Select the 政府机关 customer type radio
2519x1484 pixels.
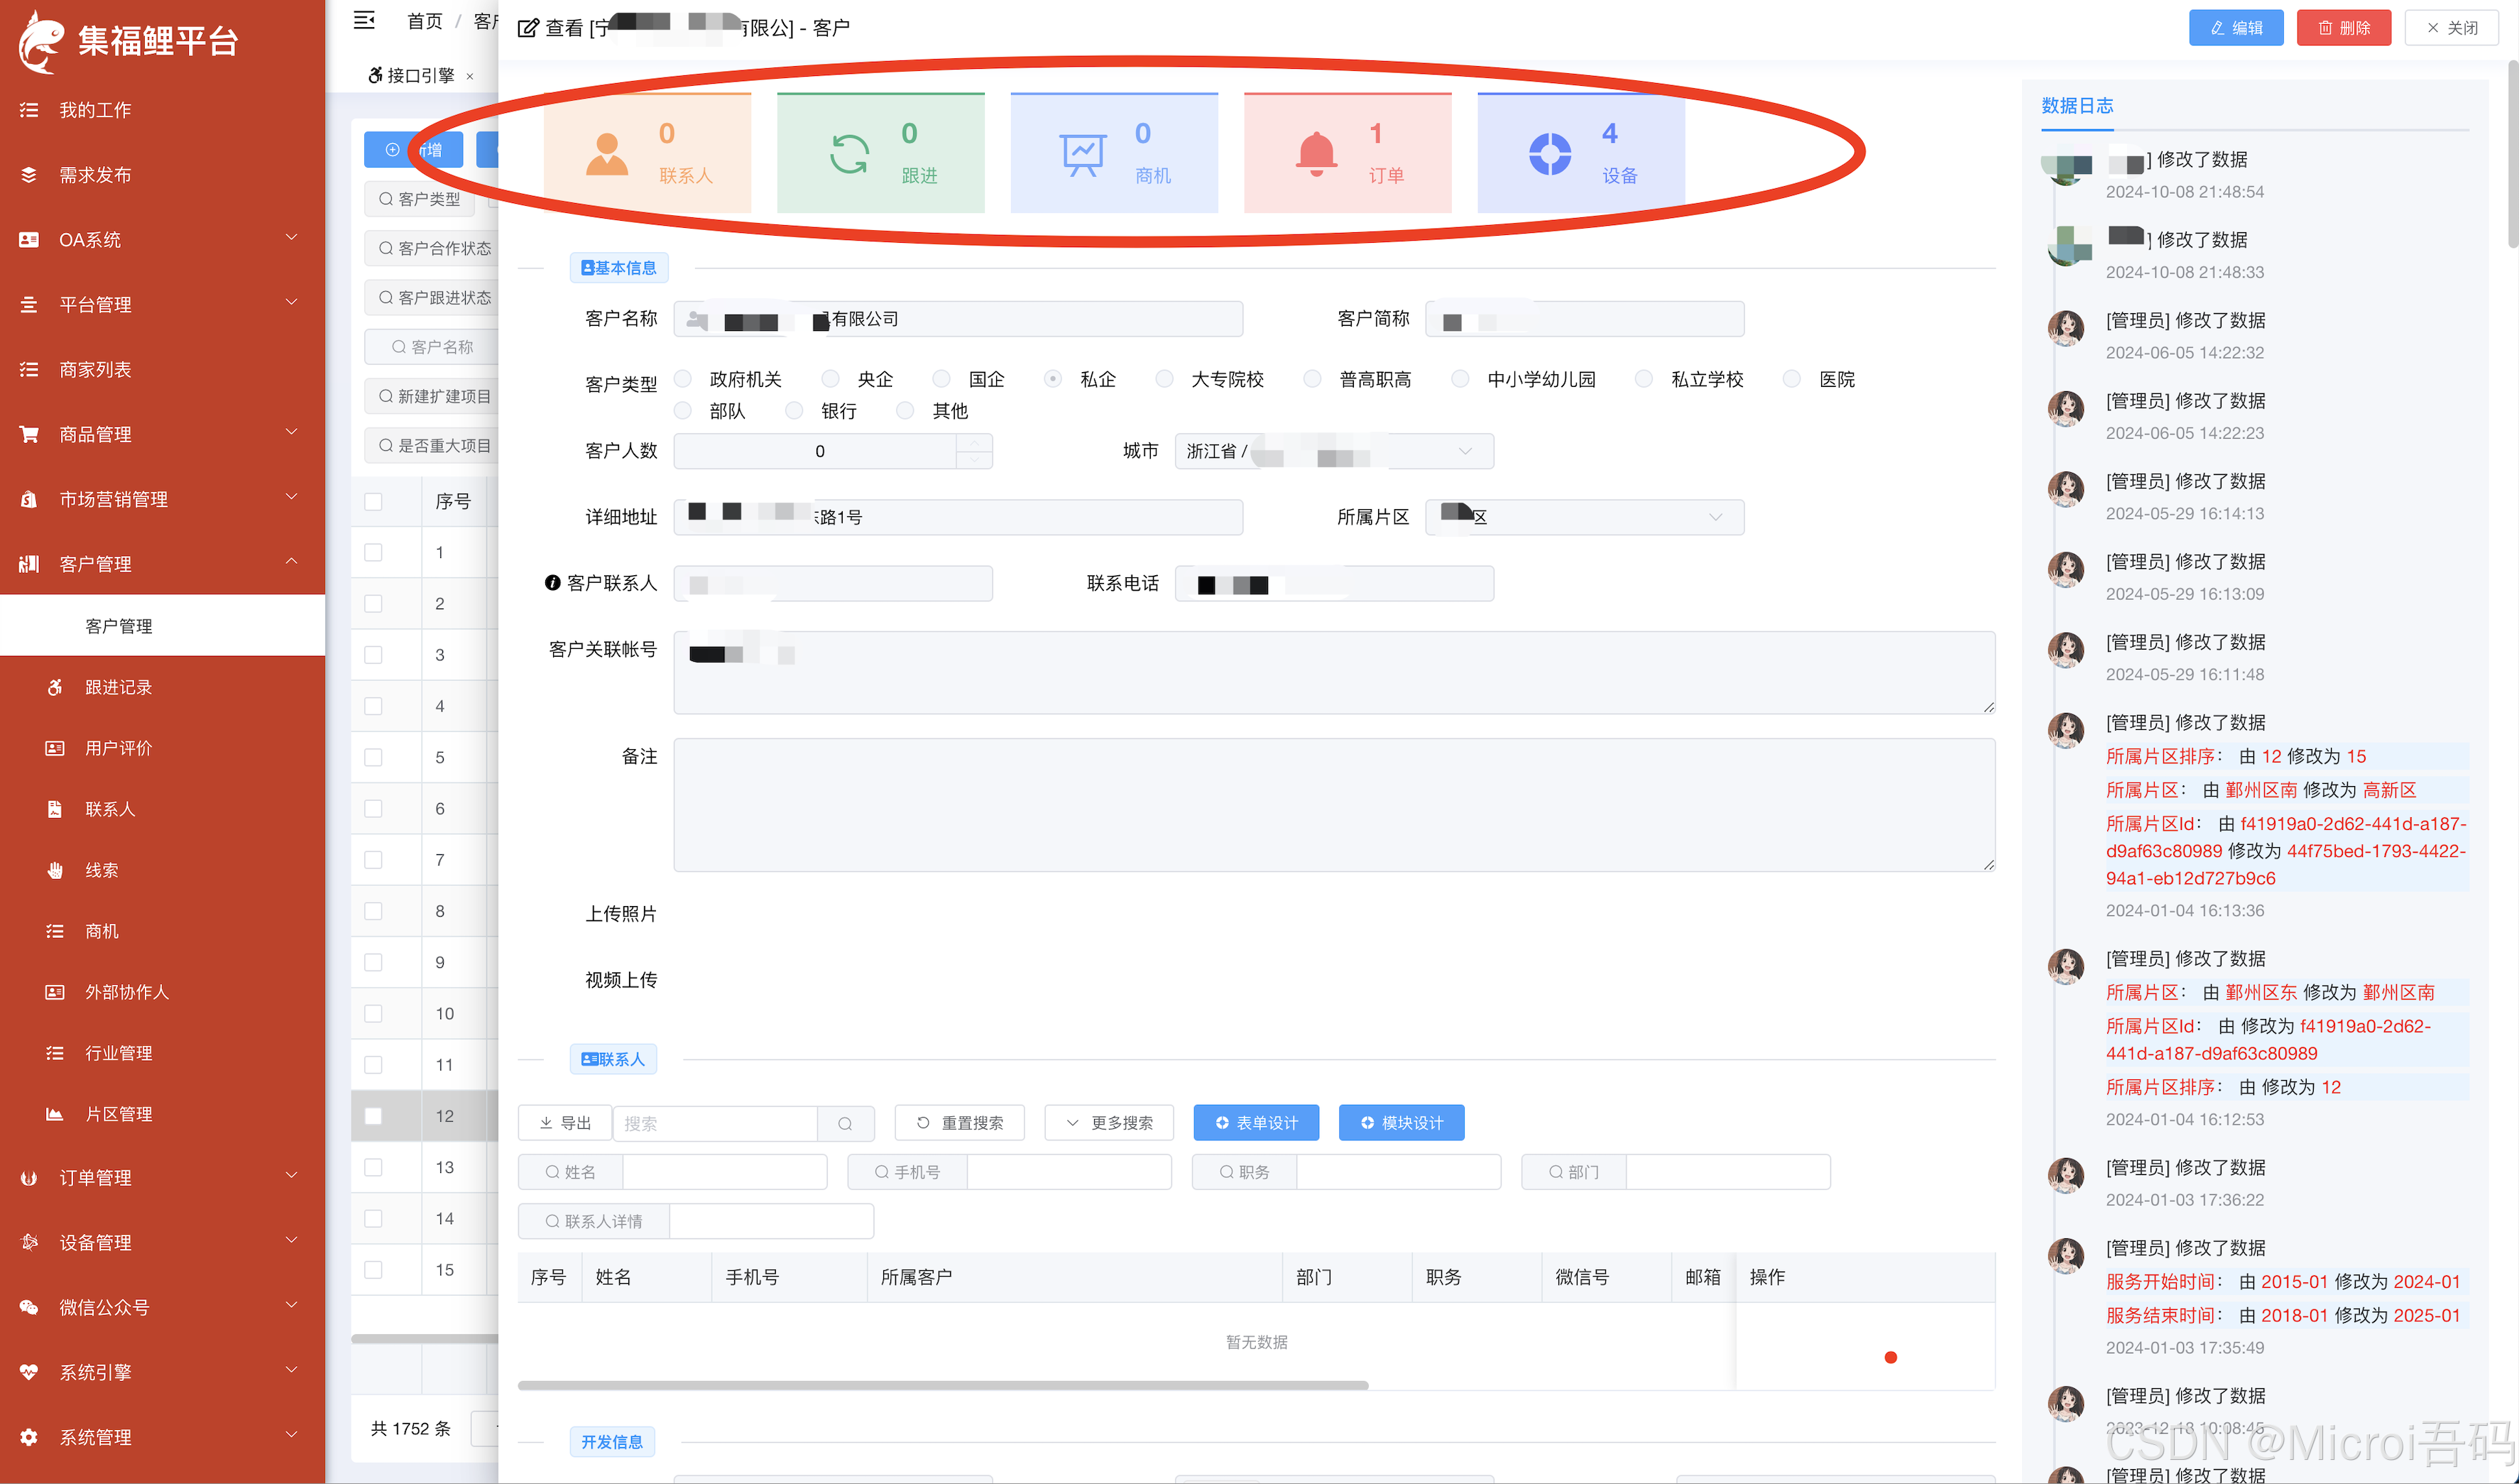pos(683,379)
